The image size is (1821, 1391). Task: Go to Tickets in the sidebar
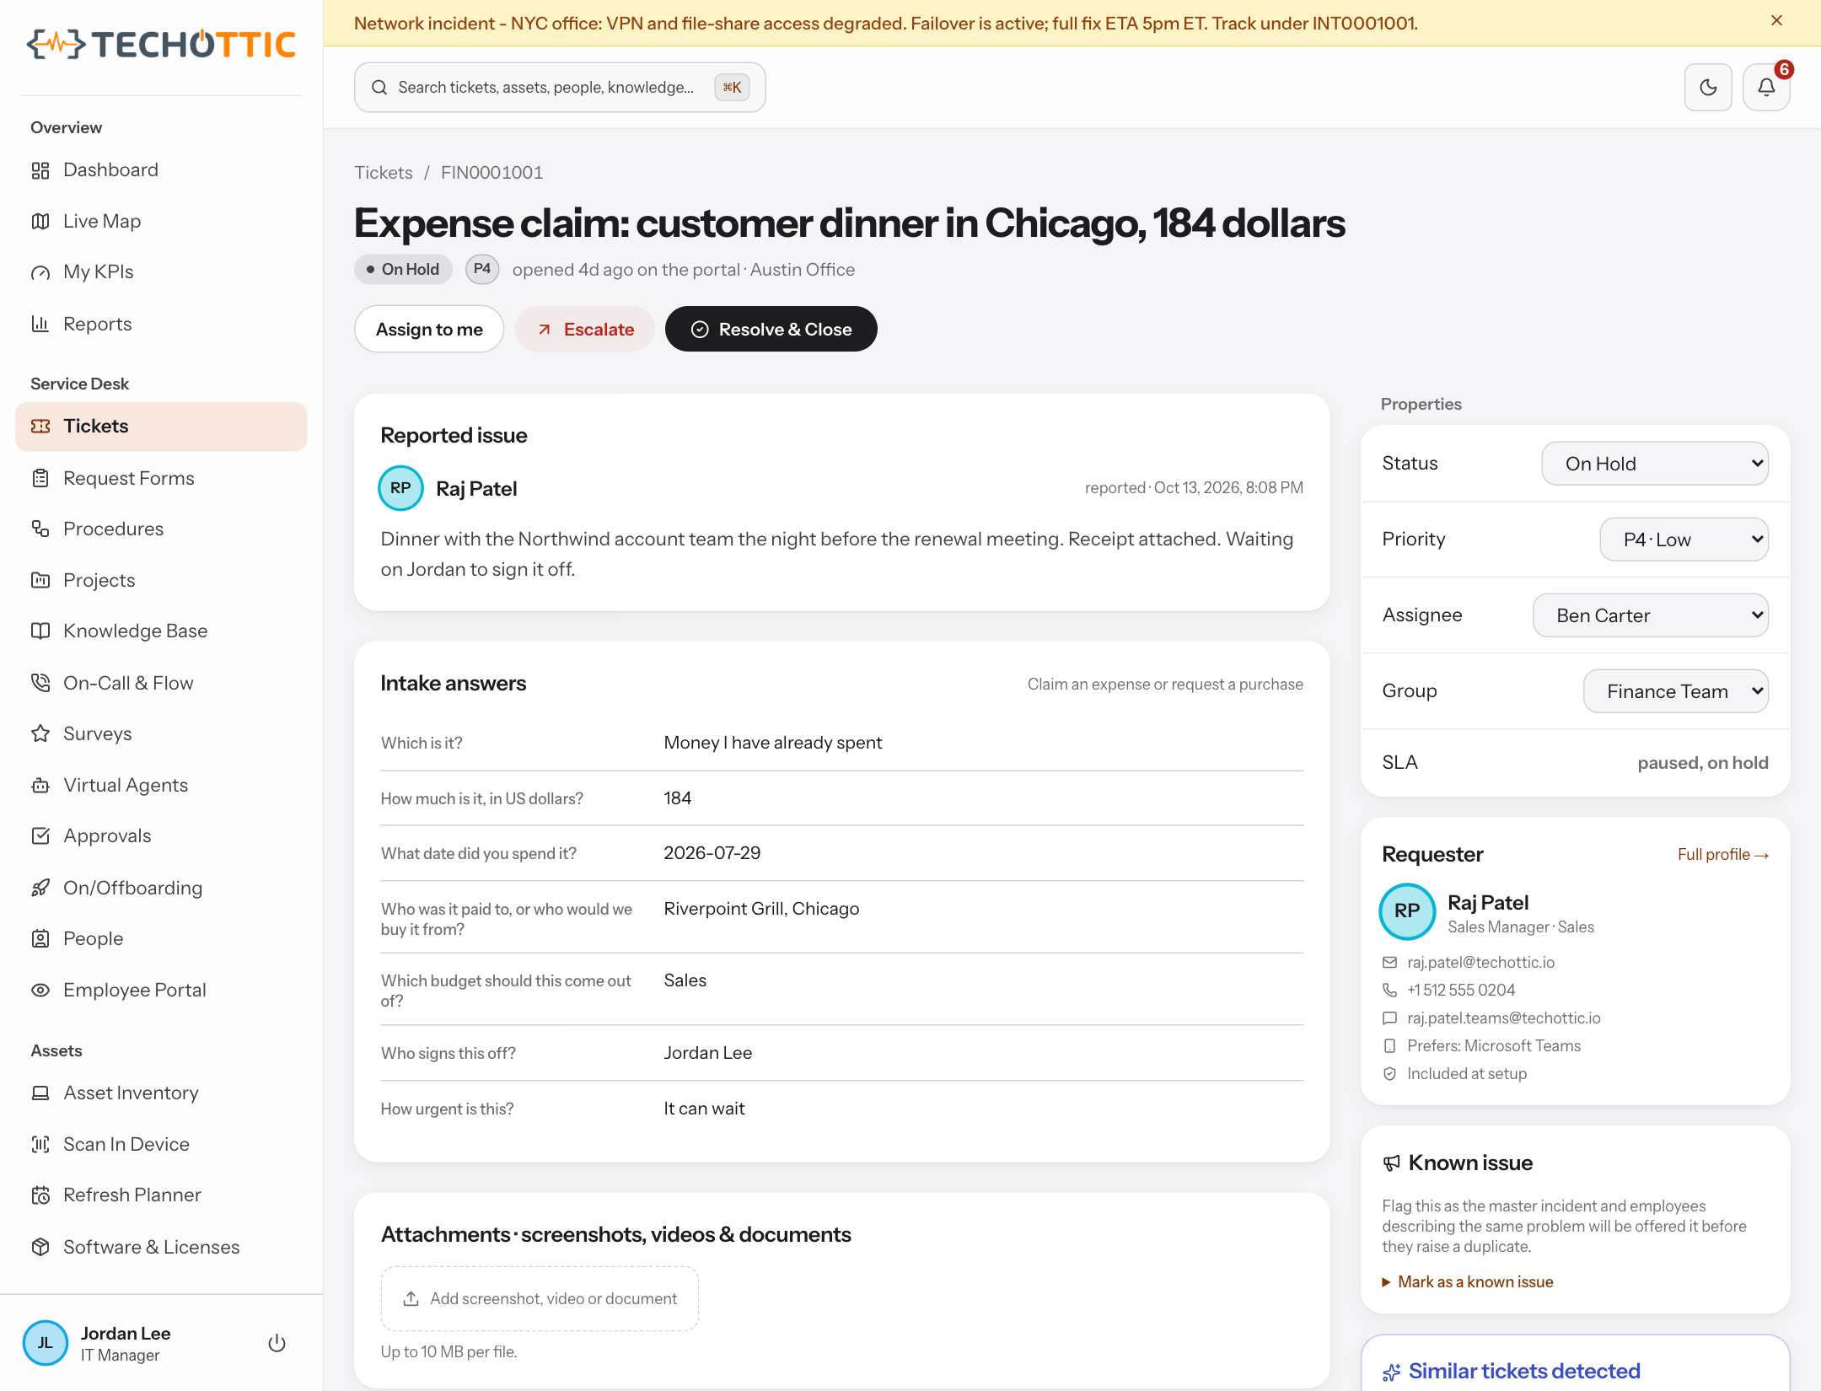tap(161, 427)
